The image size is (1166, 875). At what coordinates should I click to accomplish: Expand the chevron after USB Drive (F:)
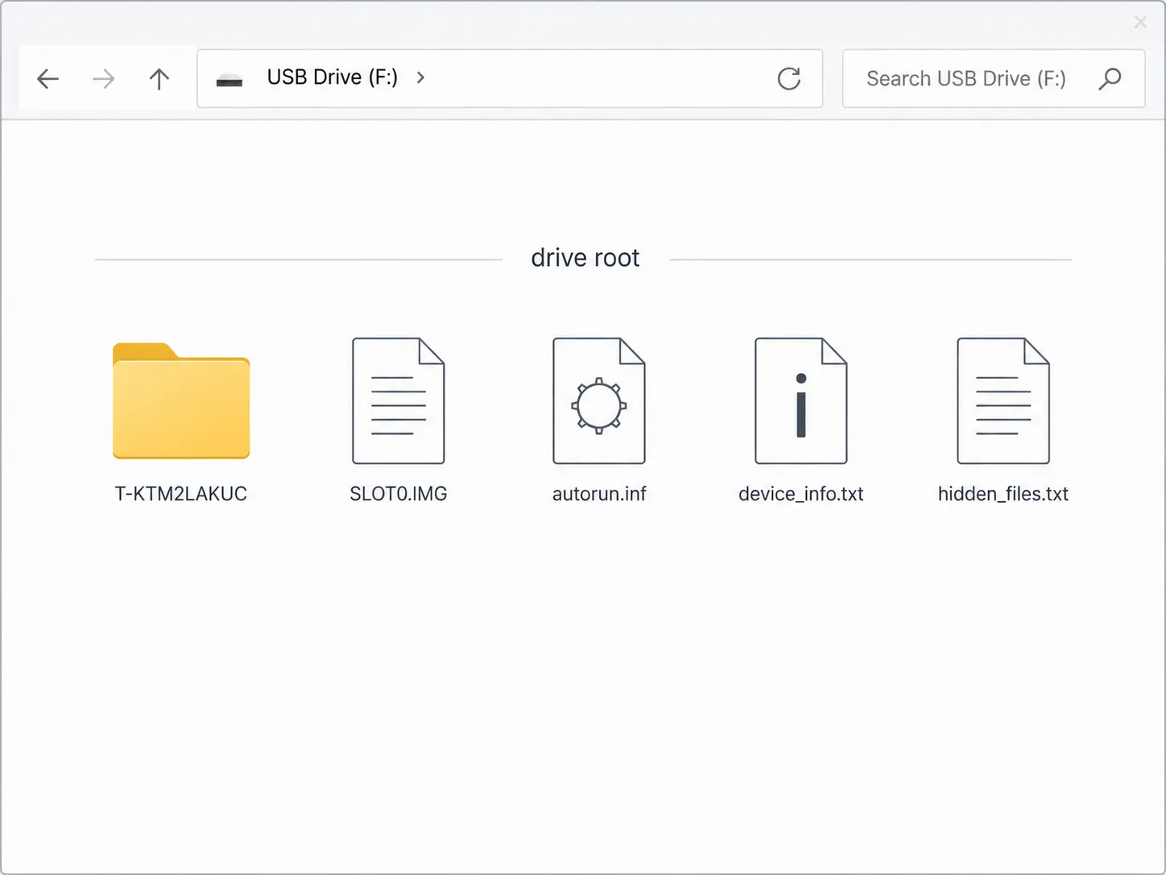420,77
